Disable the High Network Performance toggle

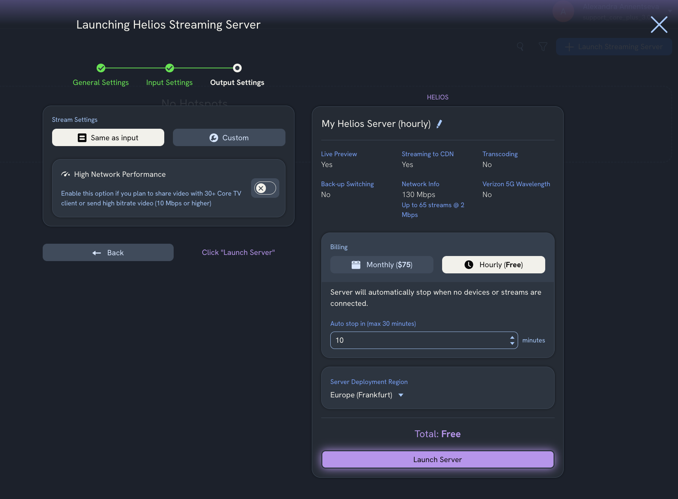coord(265,188)
